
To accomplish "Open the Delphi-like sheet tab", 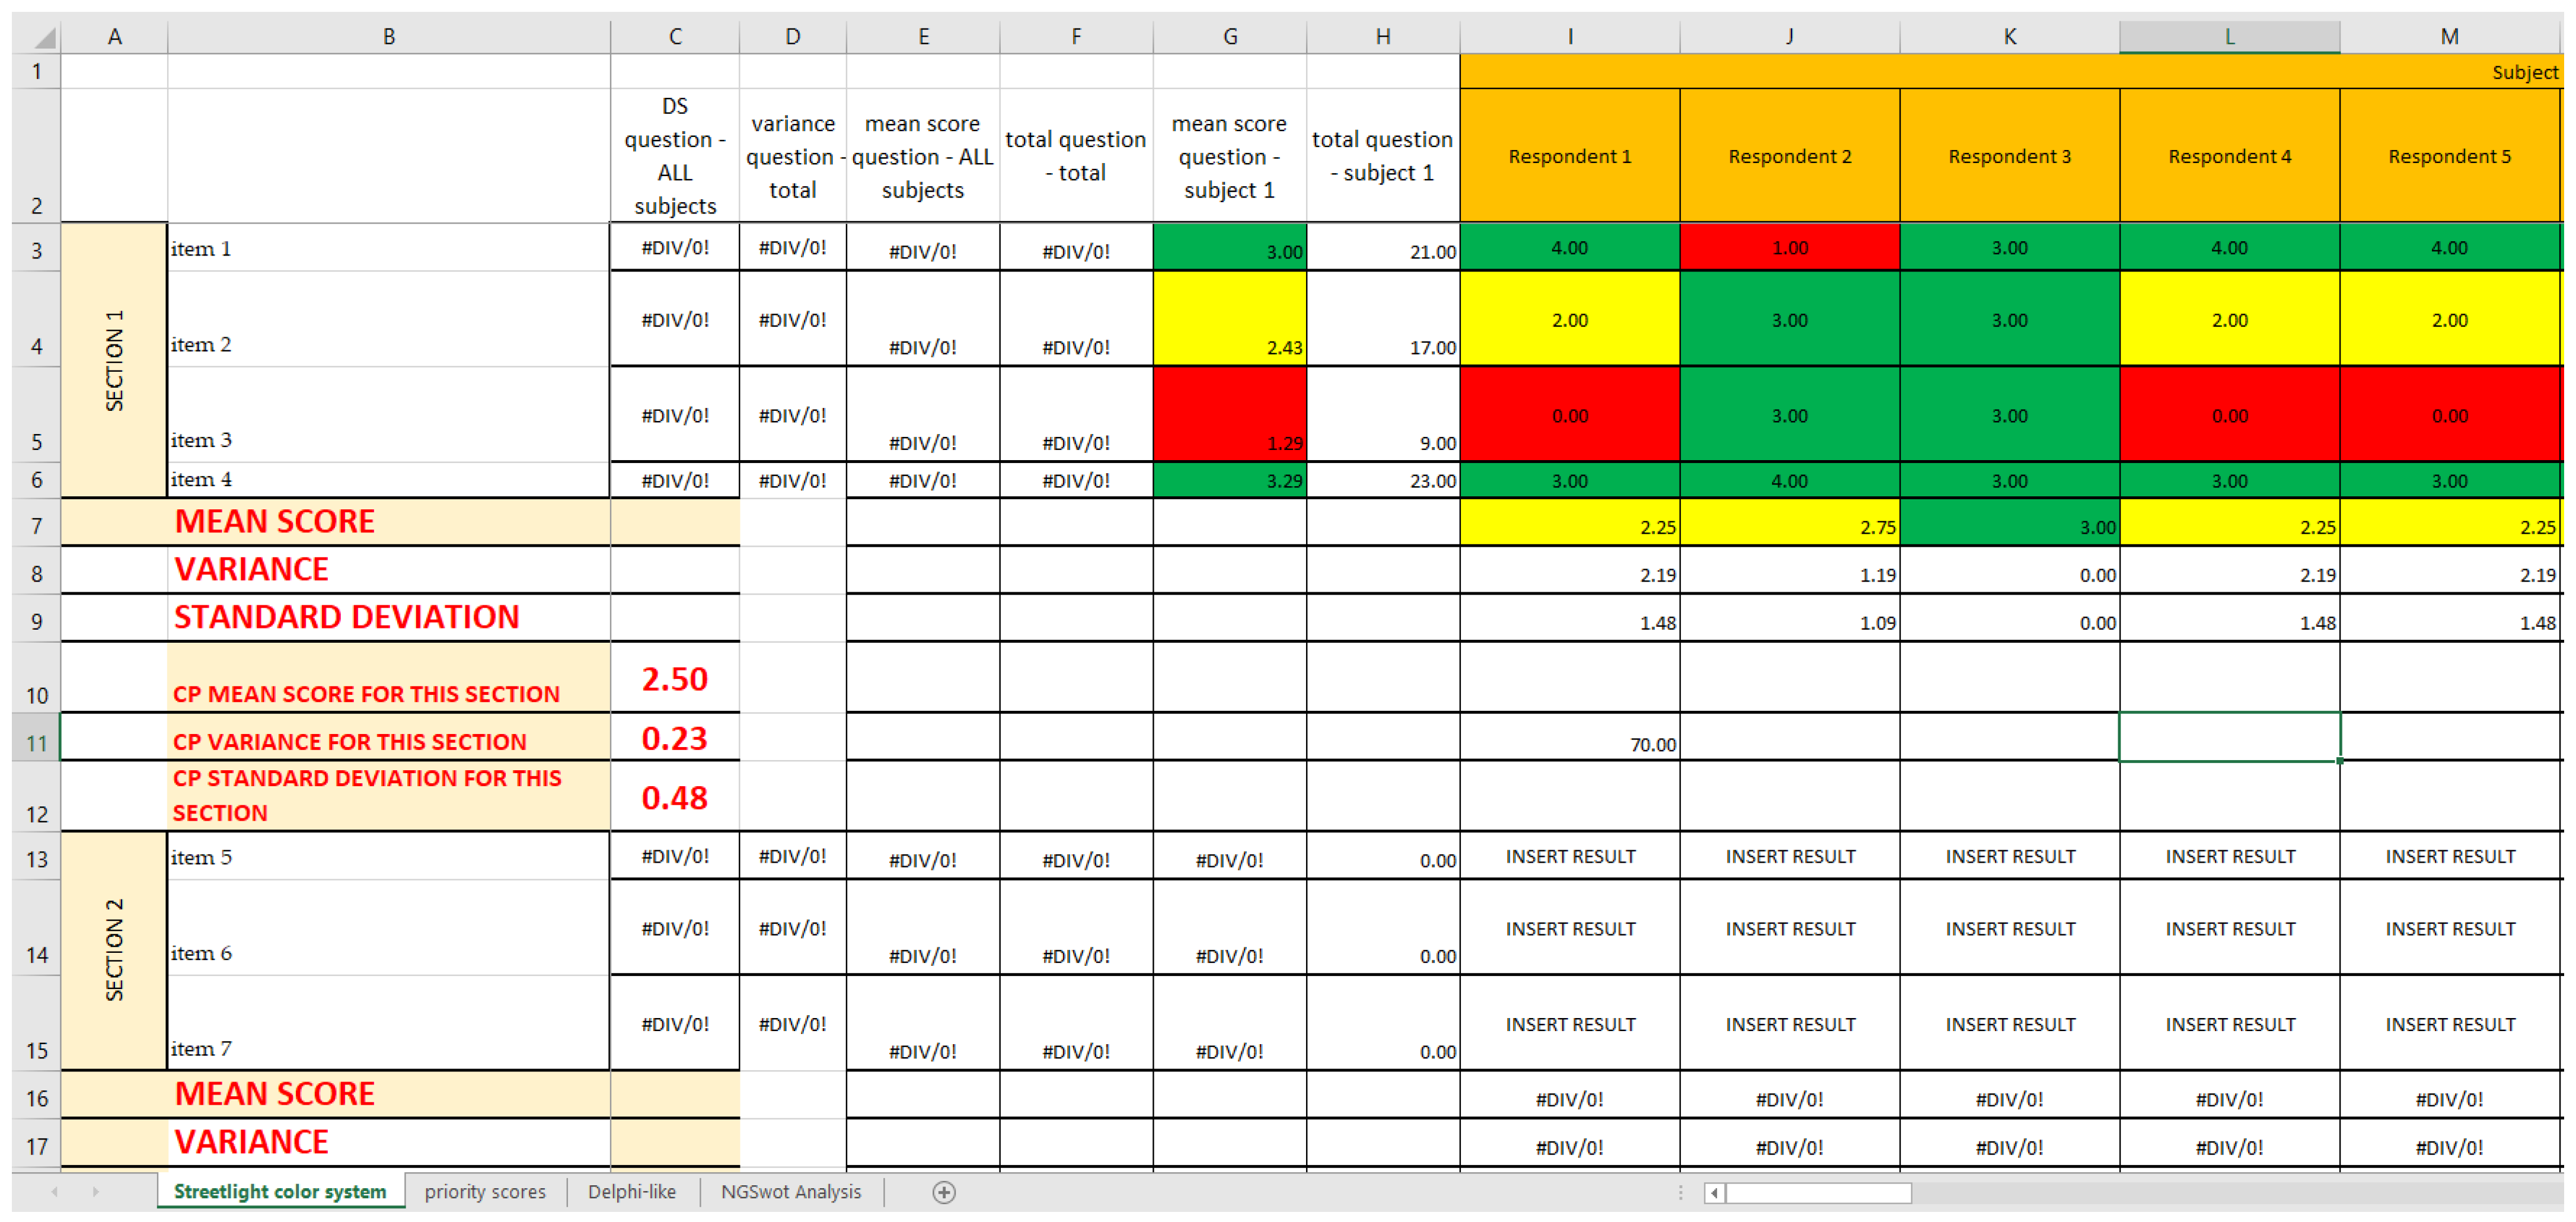I will tap(631, 1192).
